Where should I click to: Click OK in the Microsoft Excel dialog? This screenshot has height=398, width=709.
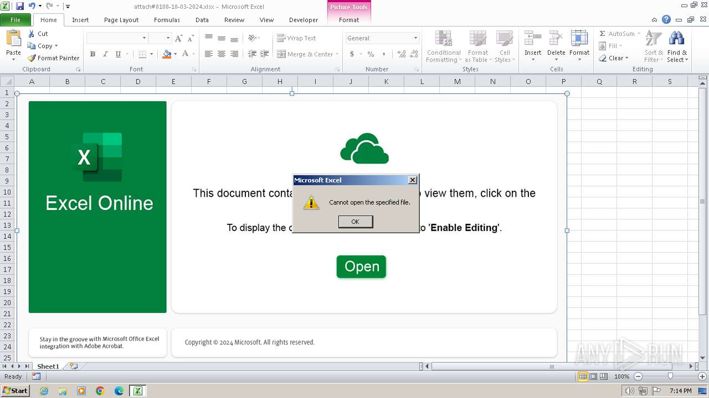(x=356, y=222)
